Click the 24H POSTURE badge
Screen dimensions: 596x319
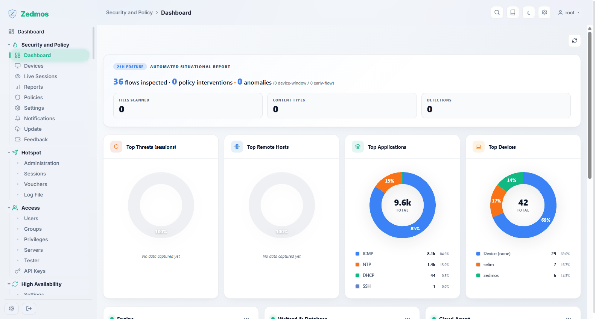pos(130,67)
